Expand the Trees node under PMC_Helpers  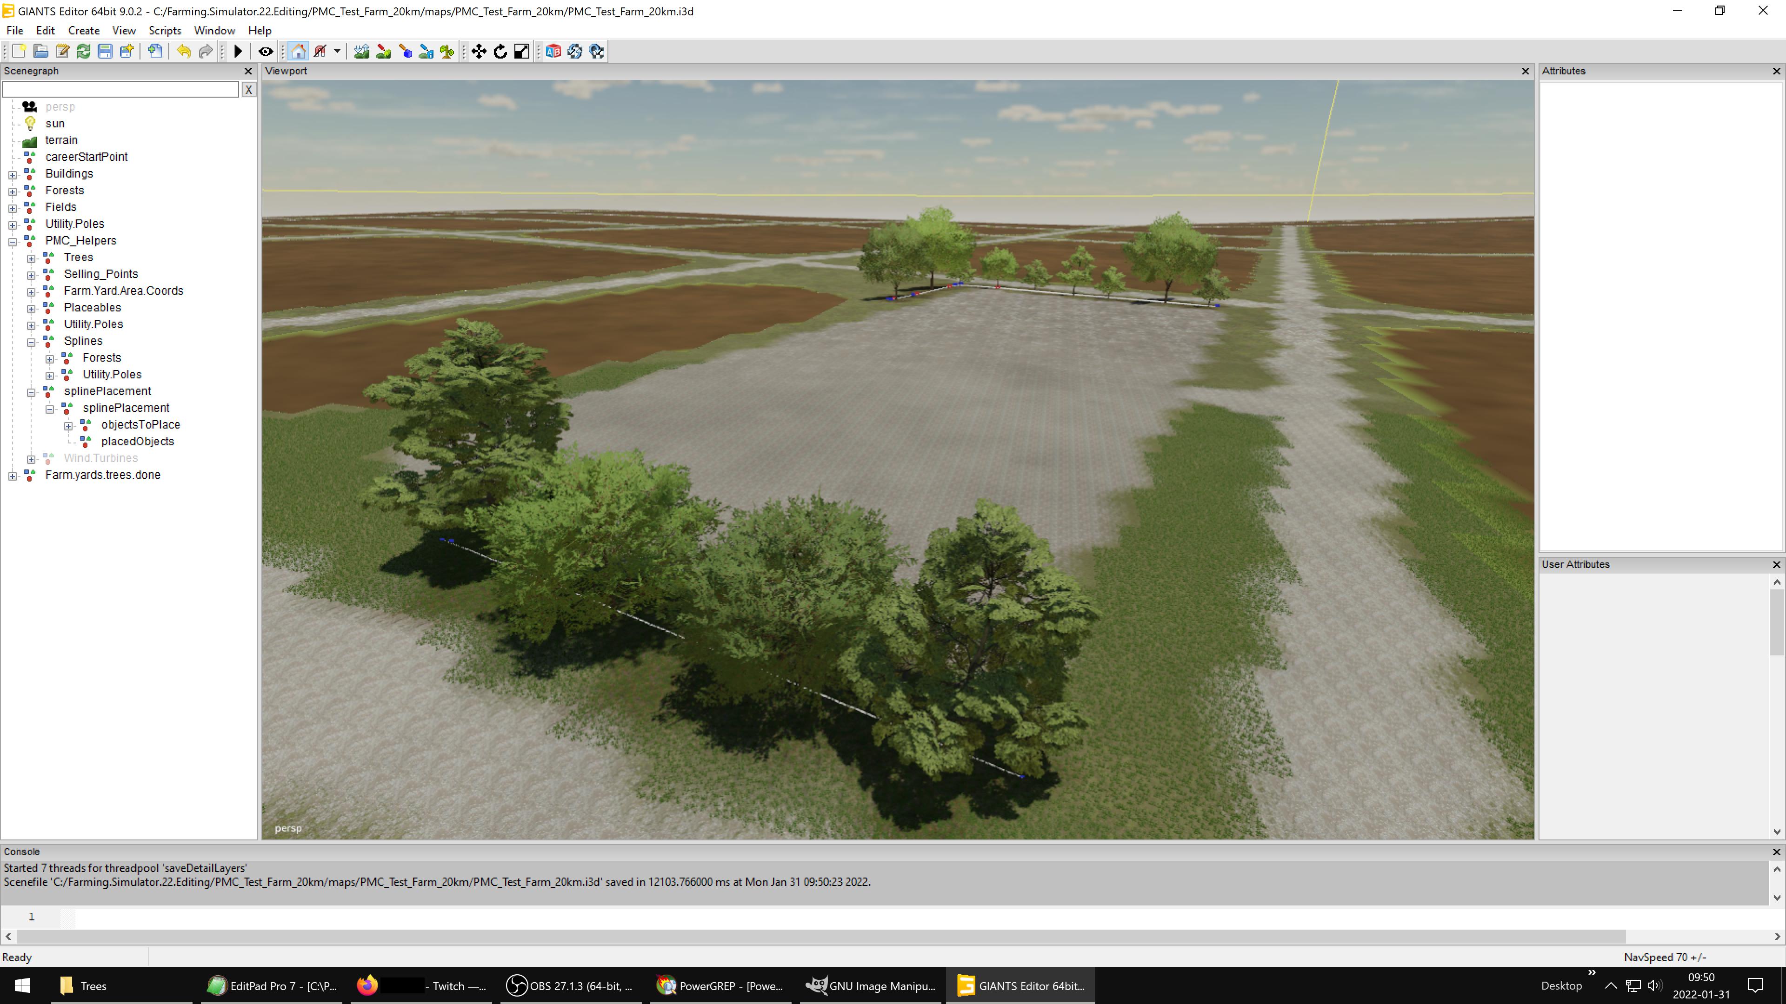[31, 258]
